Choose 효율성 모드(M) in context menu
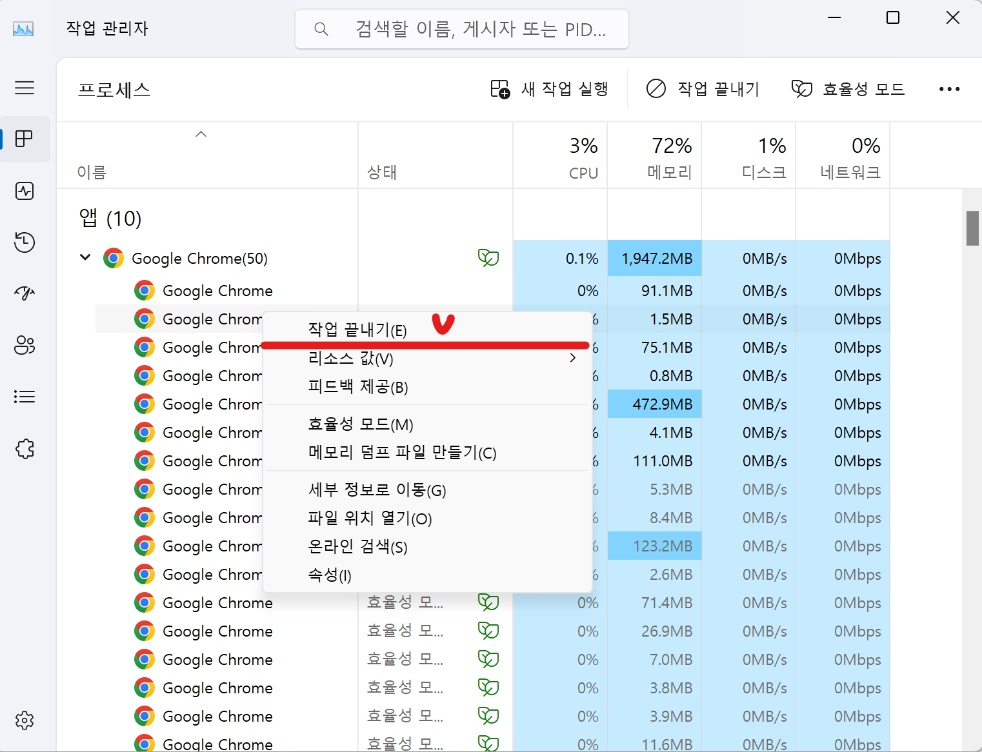The width and height of the screenshot is (982, 752). pos(428,424)
